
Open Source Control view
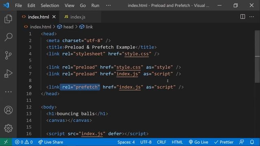[x=8, y=55]
